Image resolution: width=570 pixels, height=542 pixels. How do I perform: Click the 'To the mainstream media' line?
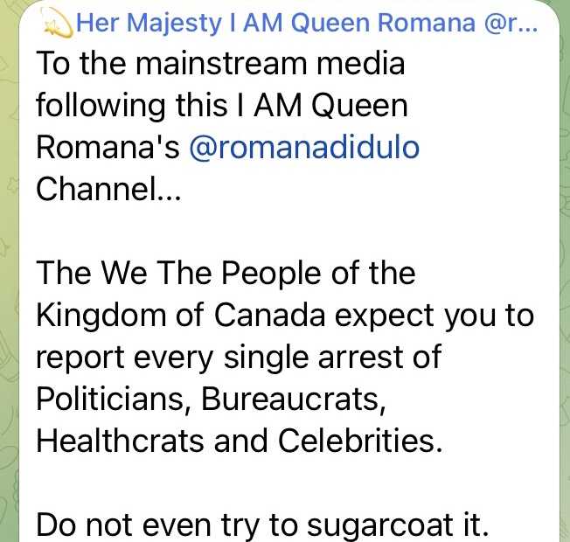[220, 65]
